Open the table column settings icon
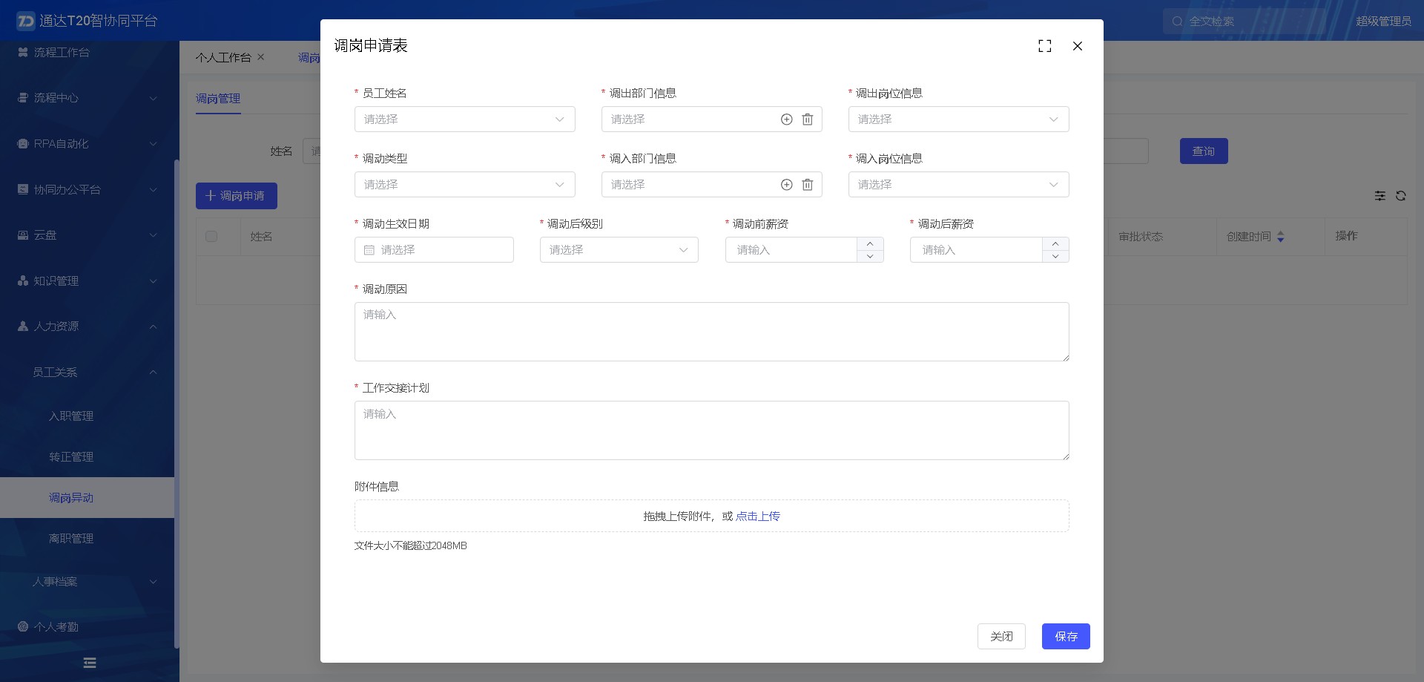 tap(1380, 196)
